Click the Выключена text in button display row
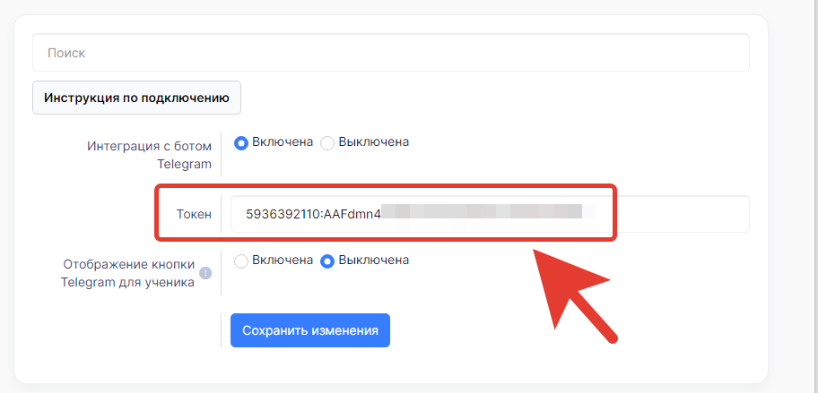Viewport: 818px width, 393px height. [x=373, y=260]
